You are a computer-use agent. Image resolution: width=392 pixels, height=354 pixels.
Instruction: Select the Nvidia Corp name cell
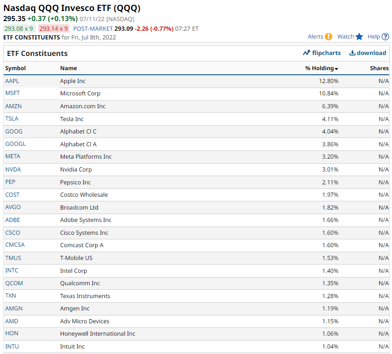76,169
